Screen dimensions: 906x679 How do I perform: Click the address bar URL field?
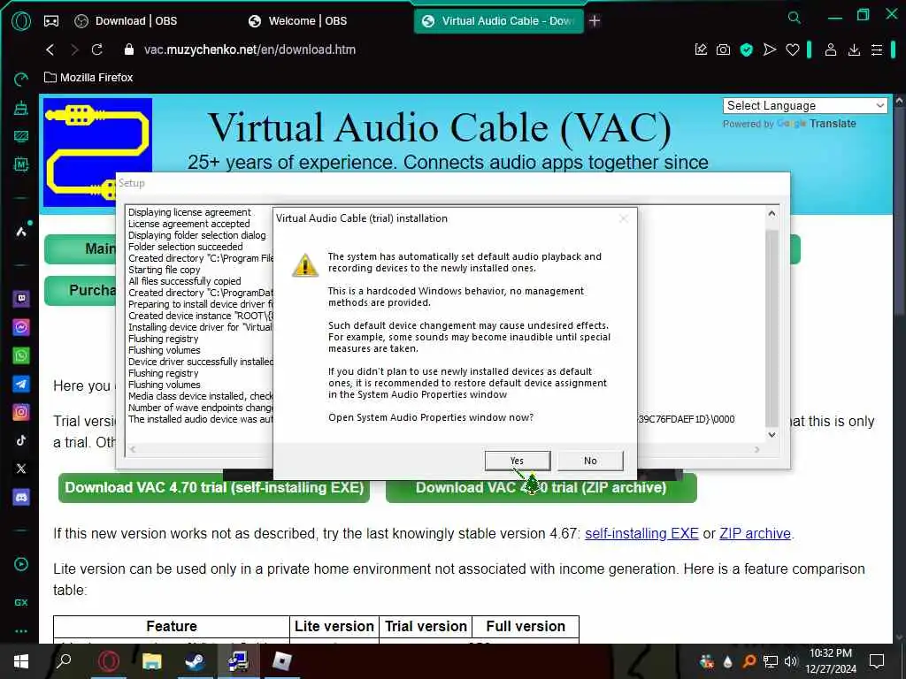pos(250,50)
